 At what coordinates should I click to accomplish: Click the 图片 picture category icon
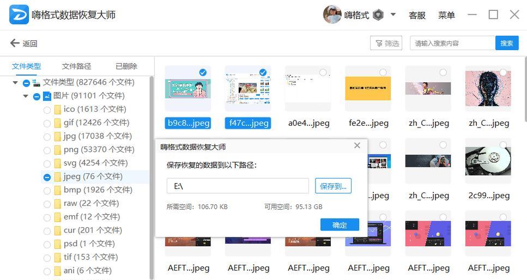[47, 96]
